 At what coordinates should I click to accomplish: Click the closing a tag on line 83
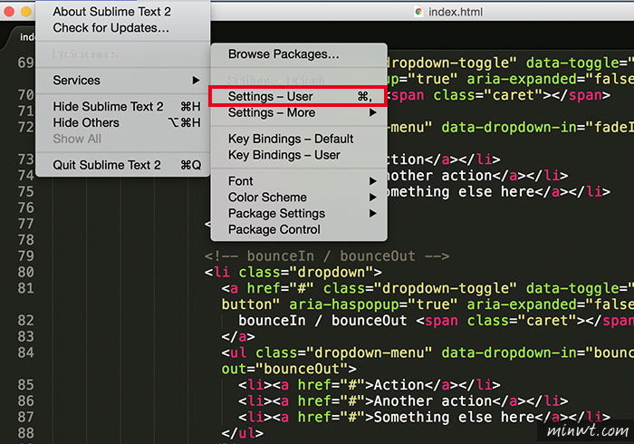click(x=238, y=336)
